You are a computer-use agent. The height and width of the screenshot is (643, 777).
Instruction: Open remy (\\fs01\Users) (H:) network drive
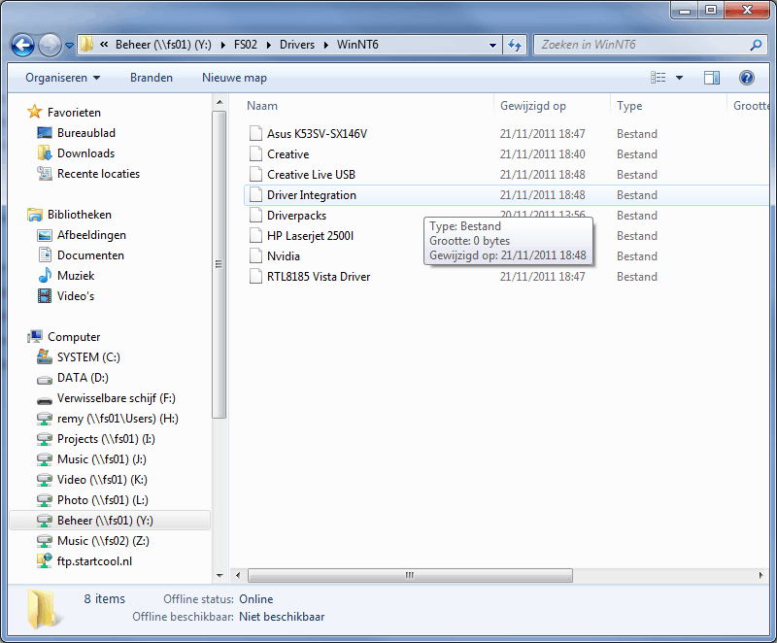118,419
